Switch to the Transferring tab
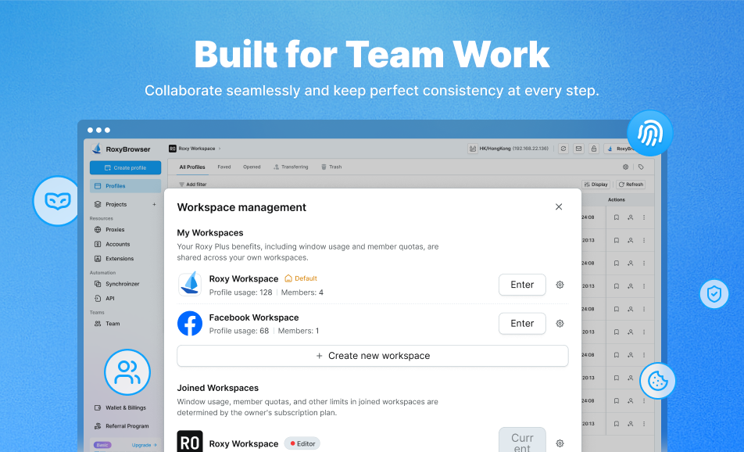 pyautogui.click(x=291, y=167)
